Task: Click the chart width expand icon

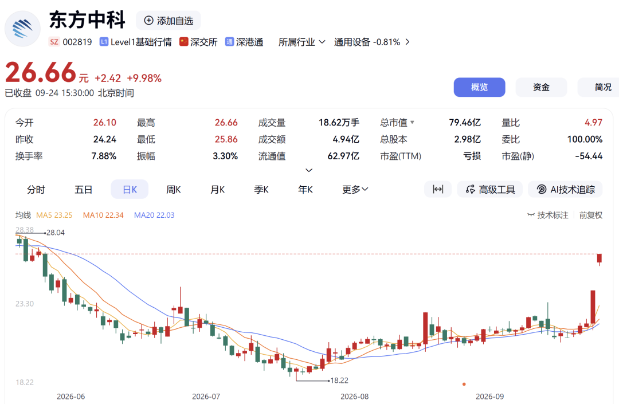Action: [438, 189]
